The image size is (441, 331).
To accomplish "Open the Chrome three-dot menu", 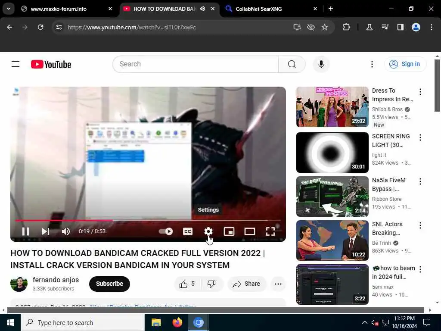I will click(x=432, y=27).
